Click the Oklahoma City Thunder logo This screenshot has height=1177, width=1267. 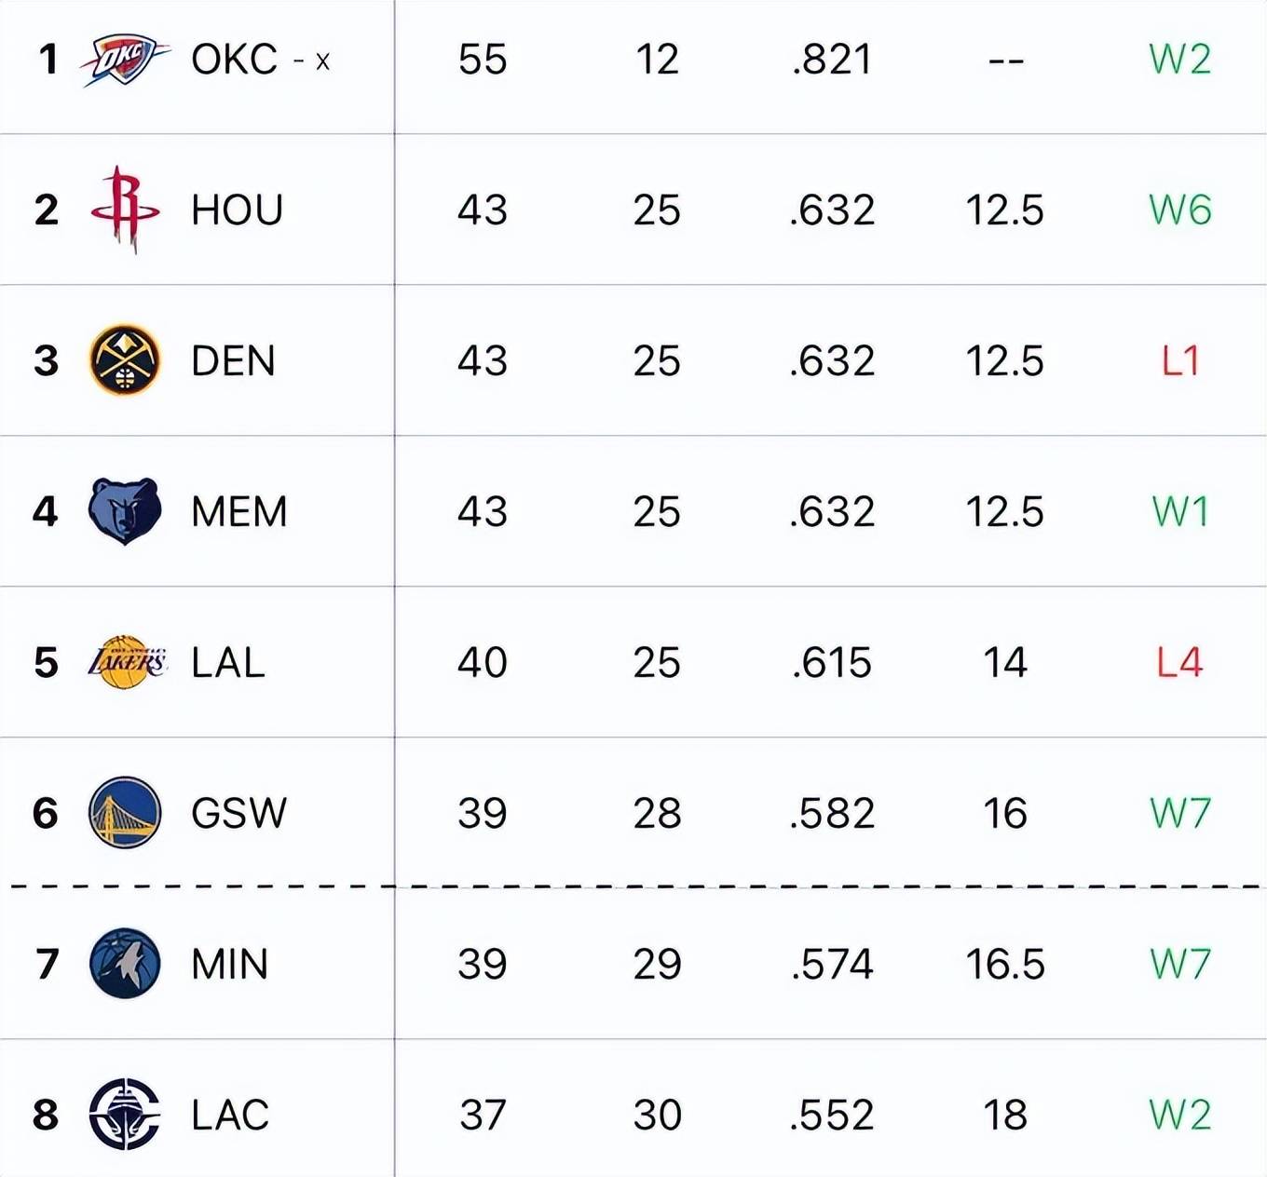pos(125,60)
